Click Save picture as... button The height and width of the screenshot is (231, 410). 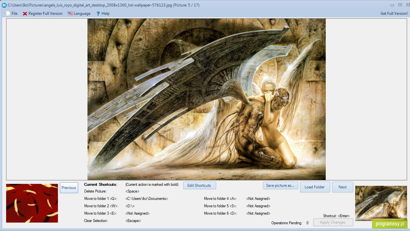280,185
